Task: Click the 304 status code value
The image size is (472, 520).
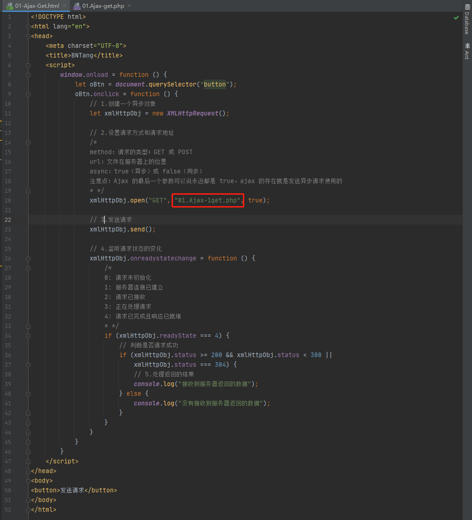Action: [x=220, y=365]
